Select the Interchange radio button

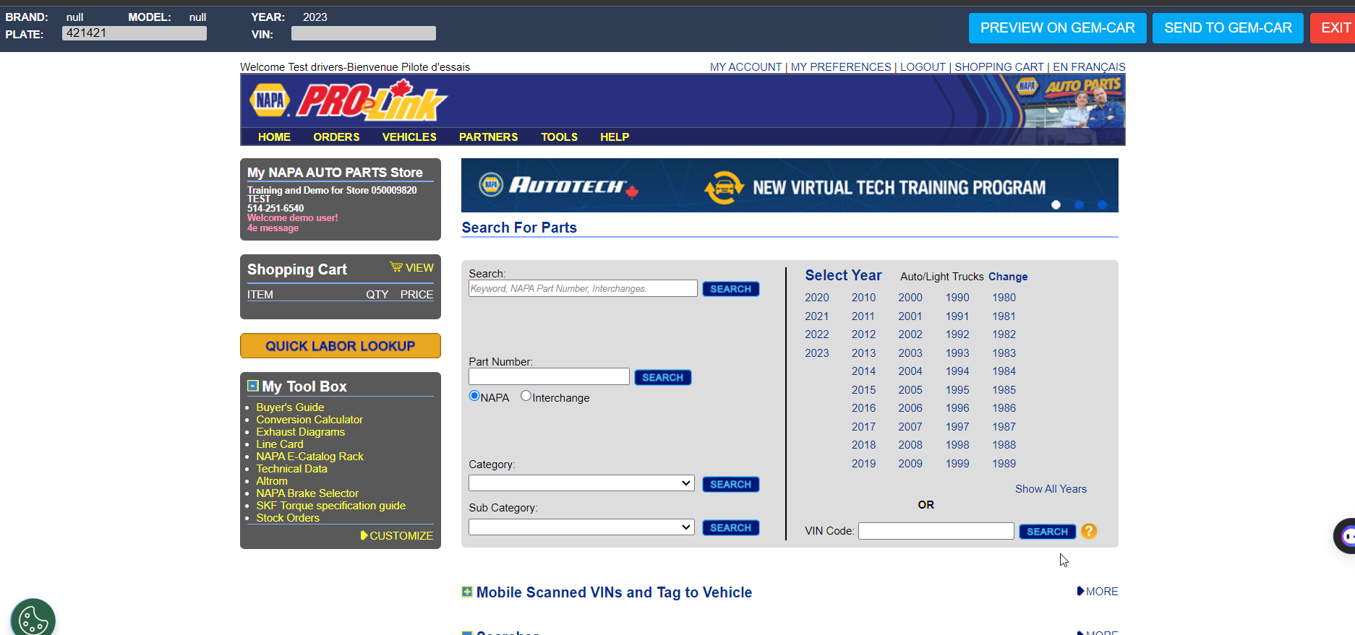[526, 396]
